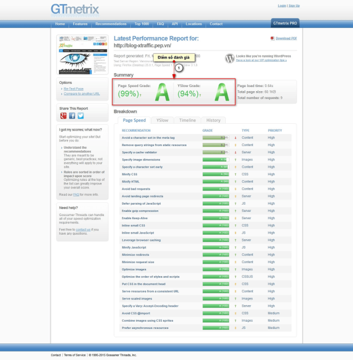Sort by the GRADE column header

(207, 131)
